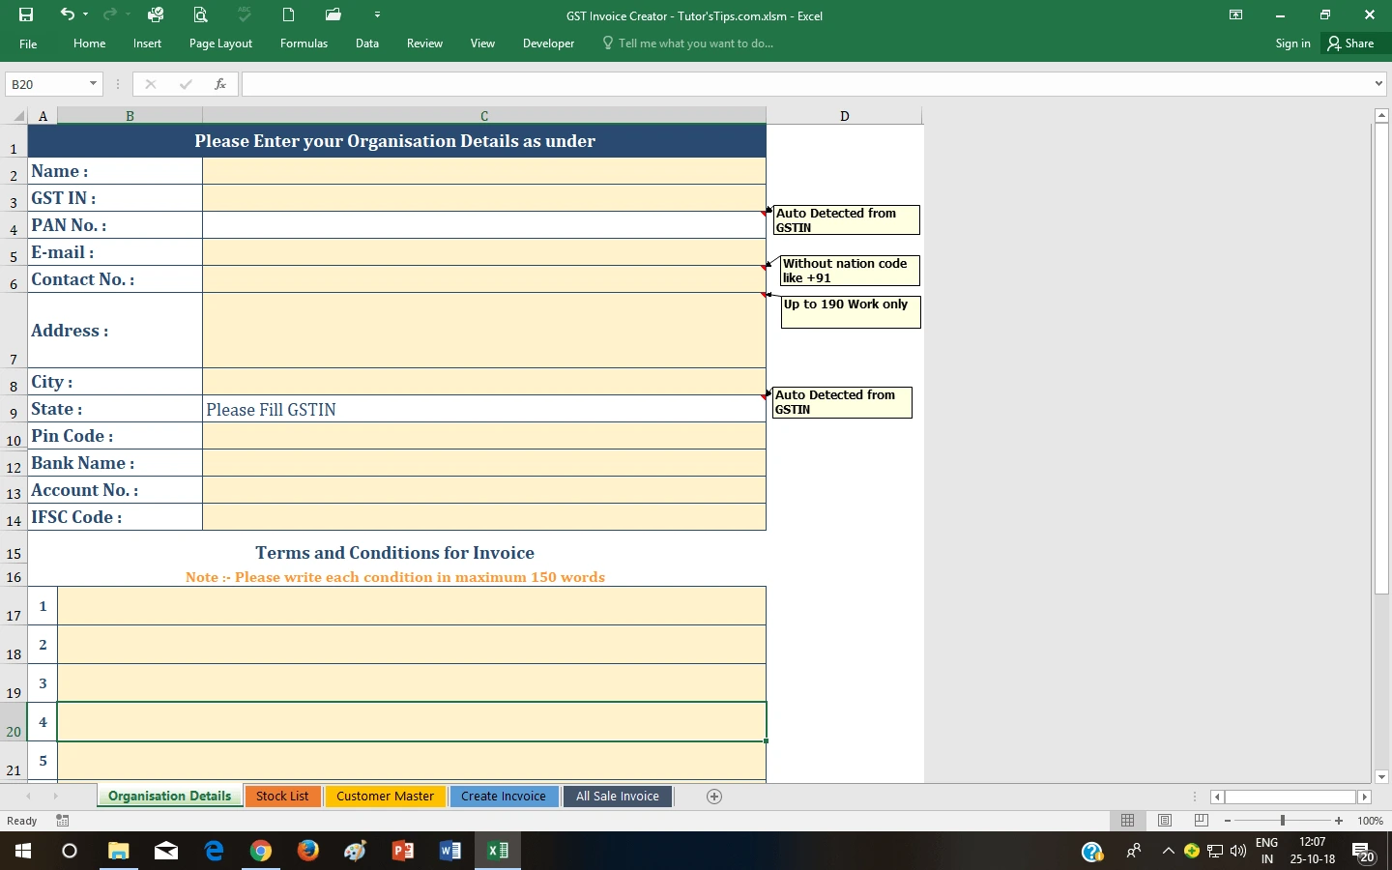Open the Data ribbon tab

pyautogui.click(x=366, y=43)
